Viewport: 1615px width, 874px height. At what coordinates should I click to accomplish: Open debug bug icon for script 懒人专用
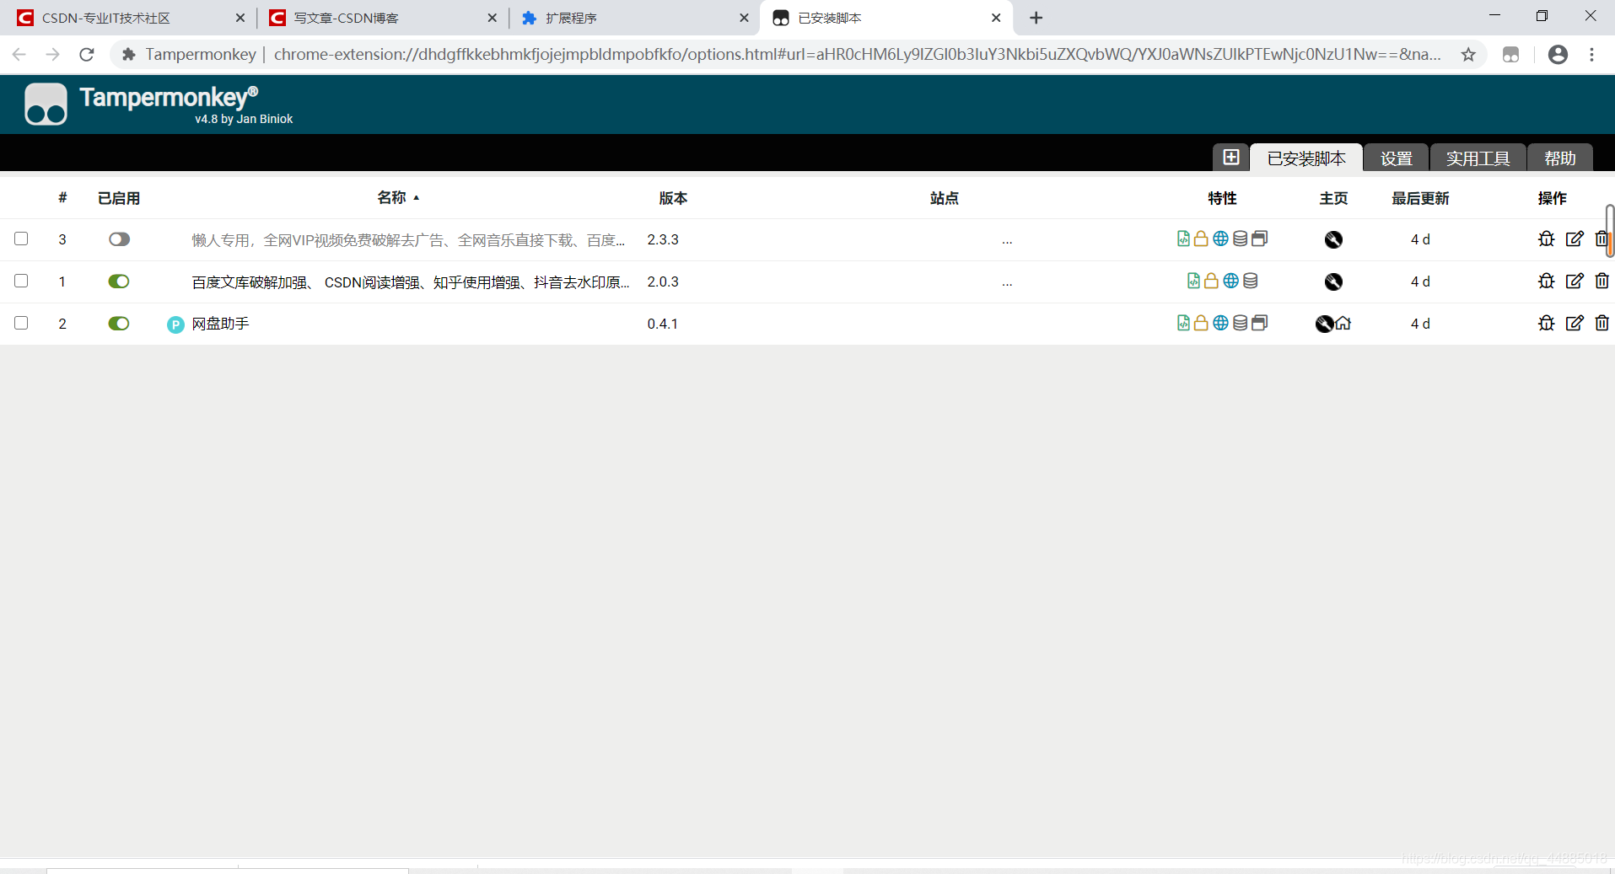coord(1546,239)
